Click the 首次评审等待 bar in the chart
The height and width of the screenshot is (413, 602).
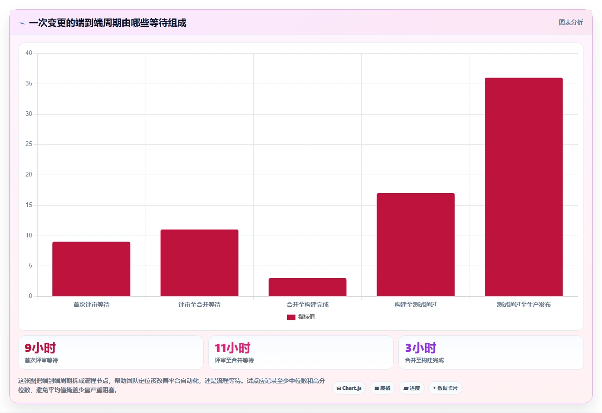pos(91,269)
